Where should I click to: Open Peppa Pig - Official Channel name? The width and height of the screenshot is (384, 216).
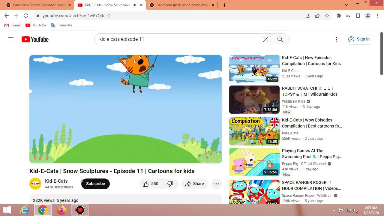pos(304,164)
